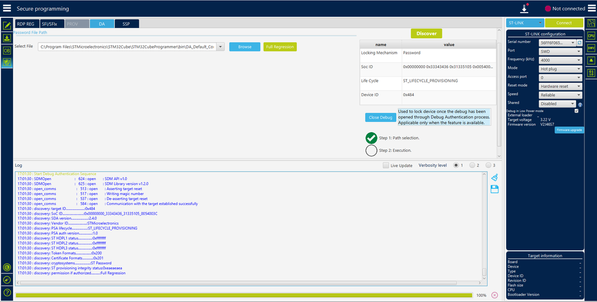Expand the Access port dropdown
Viewport: 597px width, 302px height.
pos(561,78)
